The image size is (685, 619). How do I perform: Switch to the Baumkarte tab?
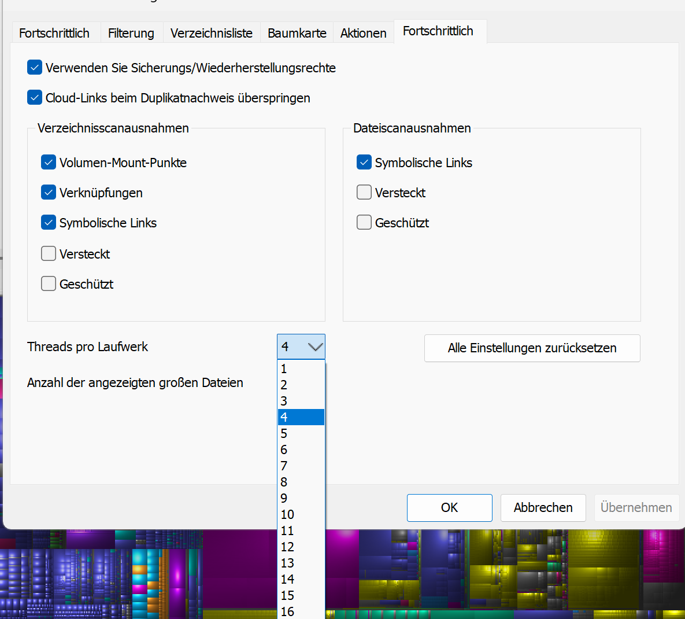pos(297,33)
